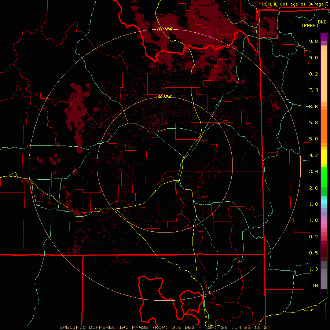Screen dimensions: 330x330
Task: Click the TH threshold legend label
Action: [315, 286]
